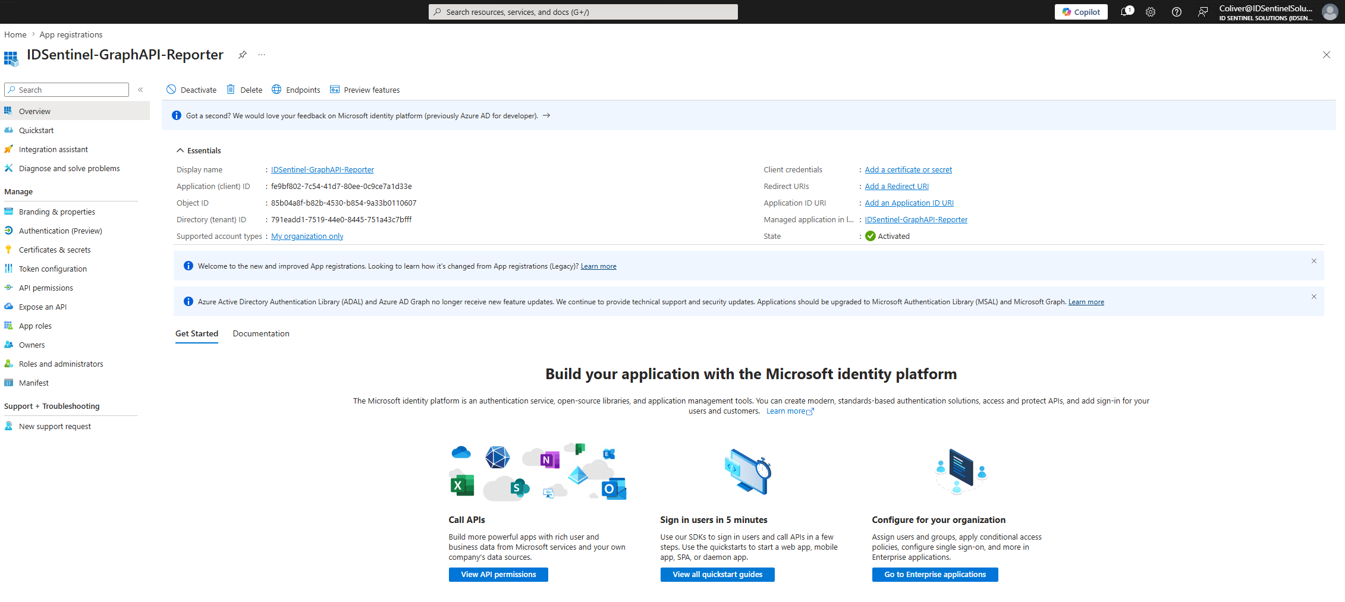Open Learn more link under identity platform description
Image resolution: width=1345 pixels, height=602 pixels.
(790, 411)
